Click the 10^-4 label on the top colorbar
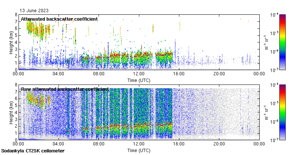The image size is (289, 155). 274,15
